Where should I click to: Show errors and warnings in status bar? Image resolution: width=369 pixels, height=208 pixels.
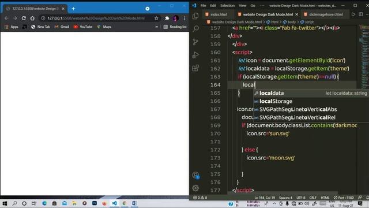point(200,198)
